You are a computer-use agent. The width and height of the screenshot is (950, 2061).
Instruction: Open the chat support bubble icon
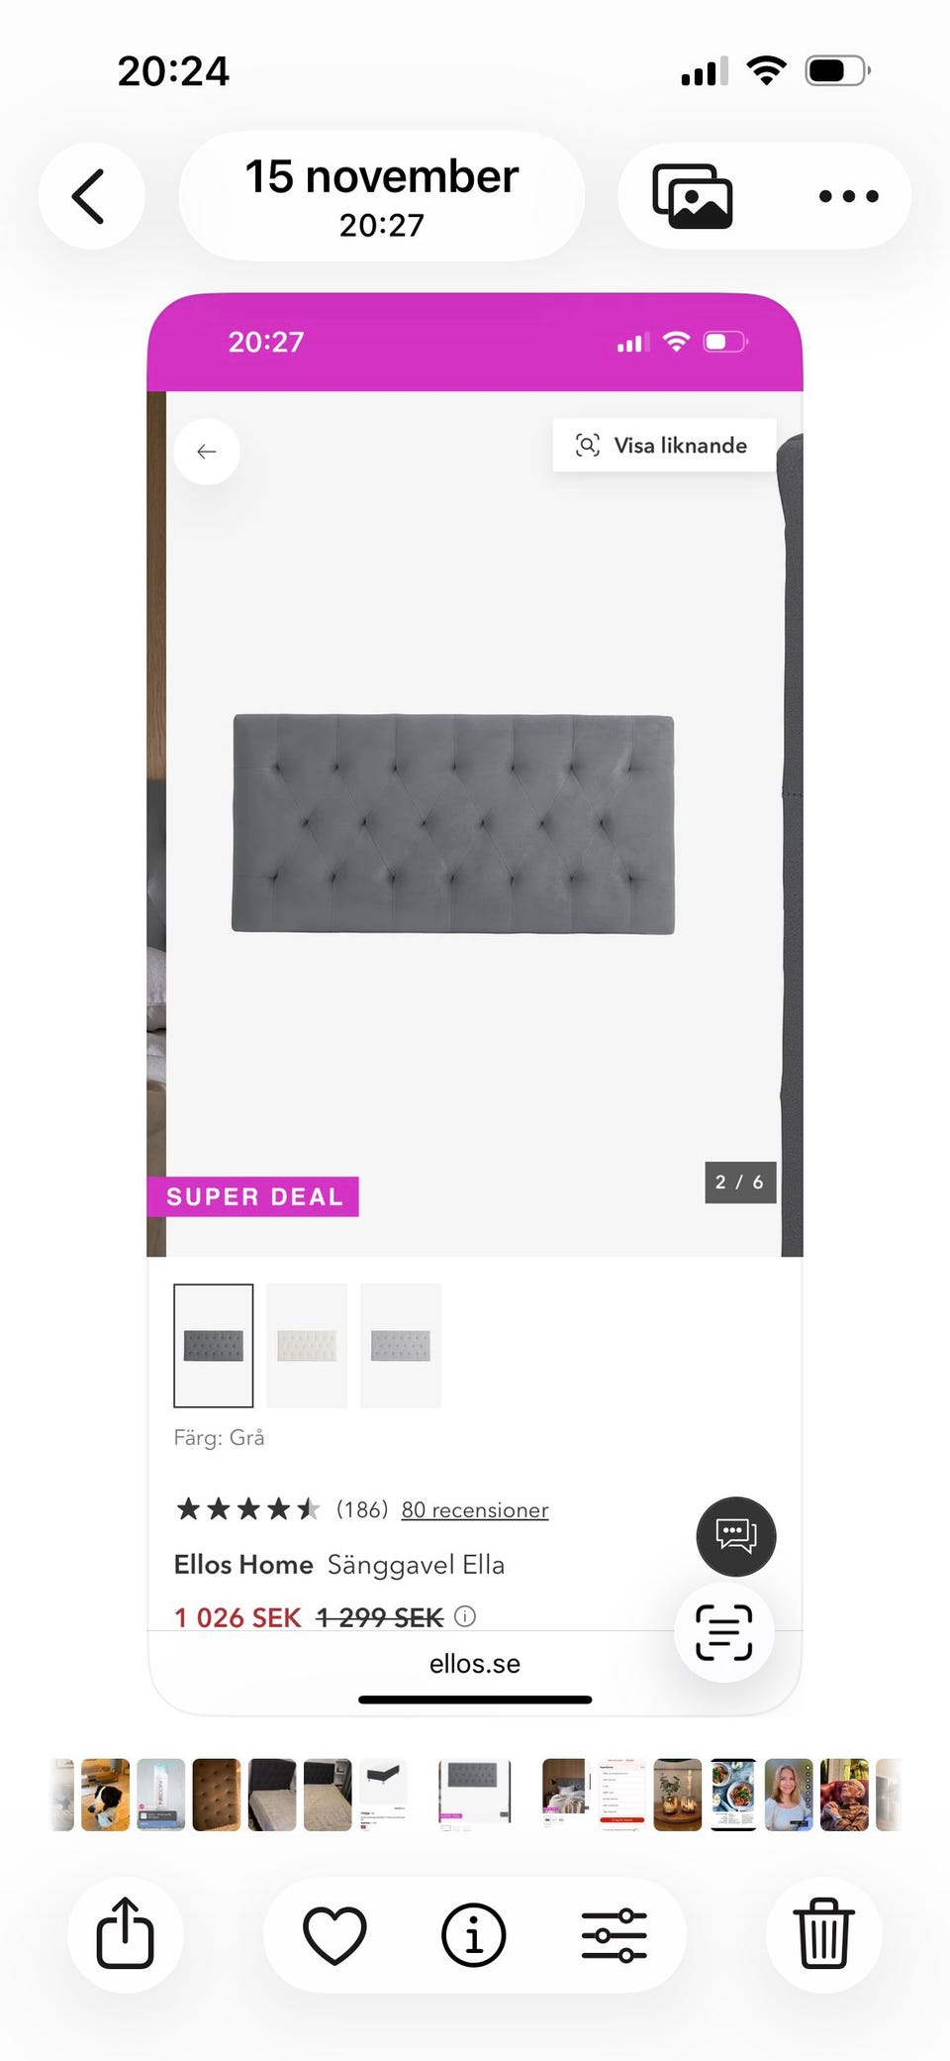pyautogui.click(x=736, y=1536)
